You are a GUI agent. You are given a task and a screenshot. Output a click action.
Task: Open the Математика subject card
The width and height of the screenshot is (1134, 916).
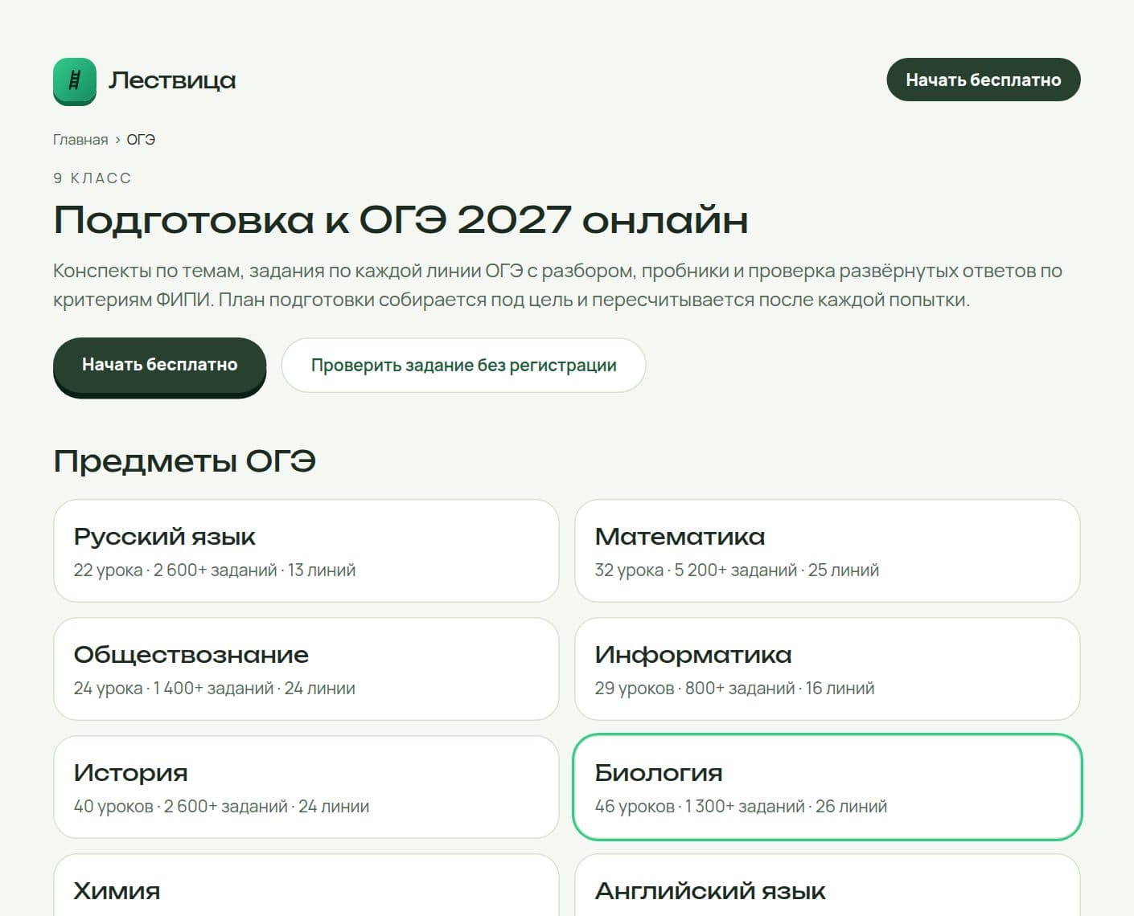click(x=827, y=551)
